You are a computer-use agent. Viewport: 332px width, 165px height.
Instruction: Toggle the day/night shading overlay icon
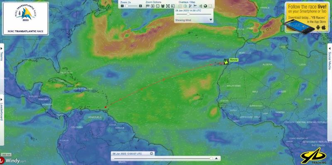click(x=185, y=6)
